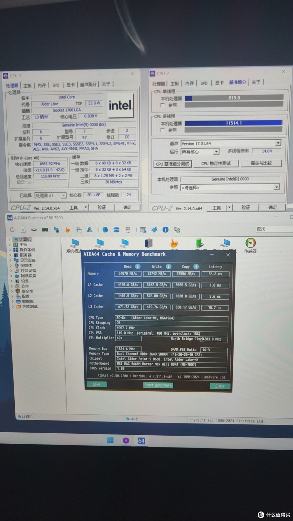Expand the 操作系统 tree node
Viewport: 293px width, 521px height.
click(x=10, y=250)
